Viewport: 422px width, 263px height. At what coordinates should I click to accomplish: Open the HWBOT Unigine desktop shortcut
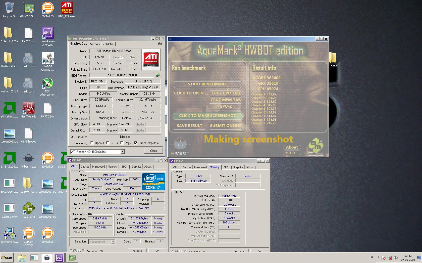click(47, 61)
